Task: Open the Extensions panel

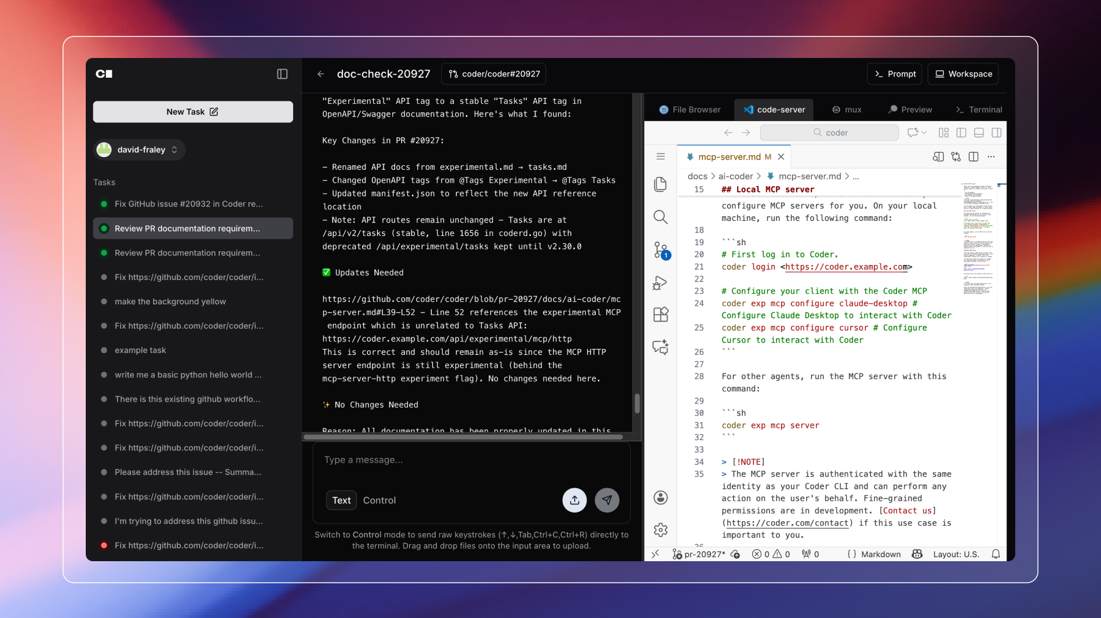Action: click(x=661, y=314)
